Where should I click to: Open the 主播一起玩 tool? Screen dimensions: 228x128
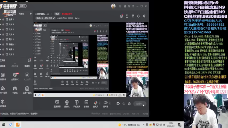(27, 90)
